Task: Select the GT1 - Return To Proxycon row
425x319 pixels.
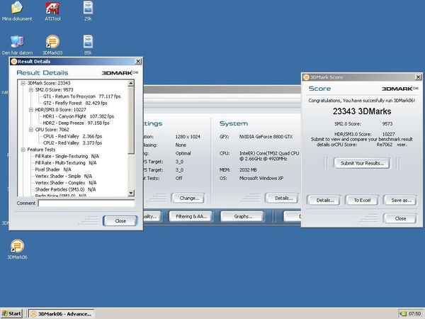Action: click(x=81, y=96)
